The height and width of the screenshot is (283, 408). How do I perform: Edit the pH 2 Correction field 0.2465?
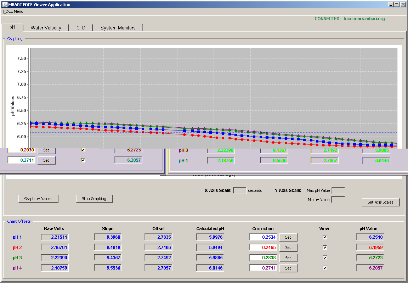point(263,247)
